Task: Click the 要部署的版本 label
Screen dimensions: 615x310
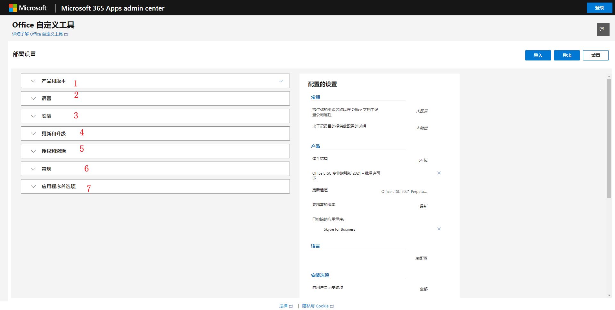Action: pyautogui.click(x=324, y=205)
